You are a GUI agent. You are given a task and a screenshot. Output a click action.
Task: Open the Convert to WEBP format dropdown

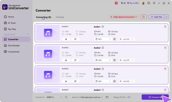(54, 97)
